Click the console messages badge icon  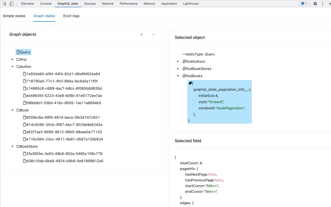click(x=304, y=4)
